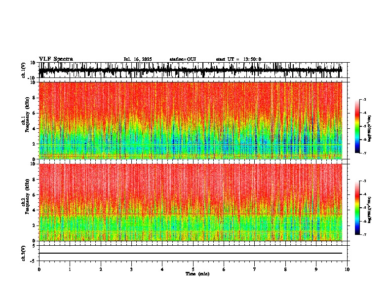Viewport: 391px width, 302px height.
Task: Click time axis tick label "6"
Action: pyautogui.click(x=224, y=269)
